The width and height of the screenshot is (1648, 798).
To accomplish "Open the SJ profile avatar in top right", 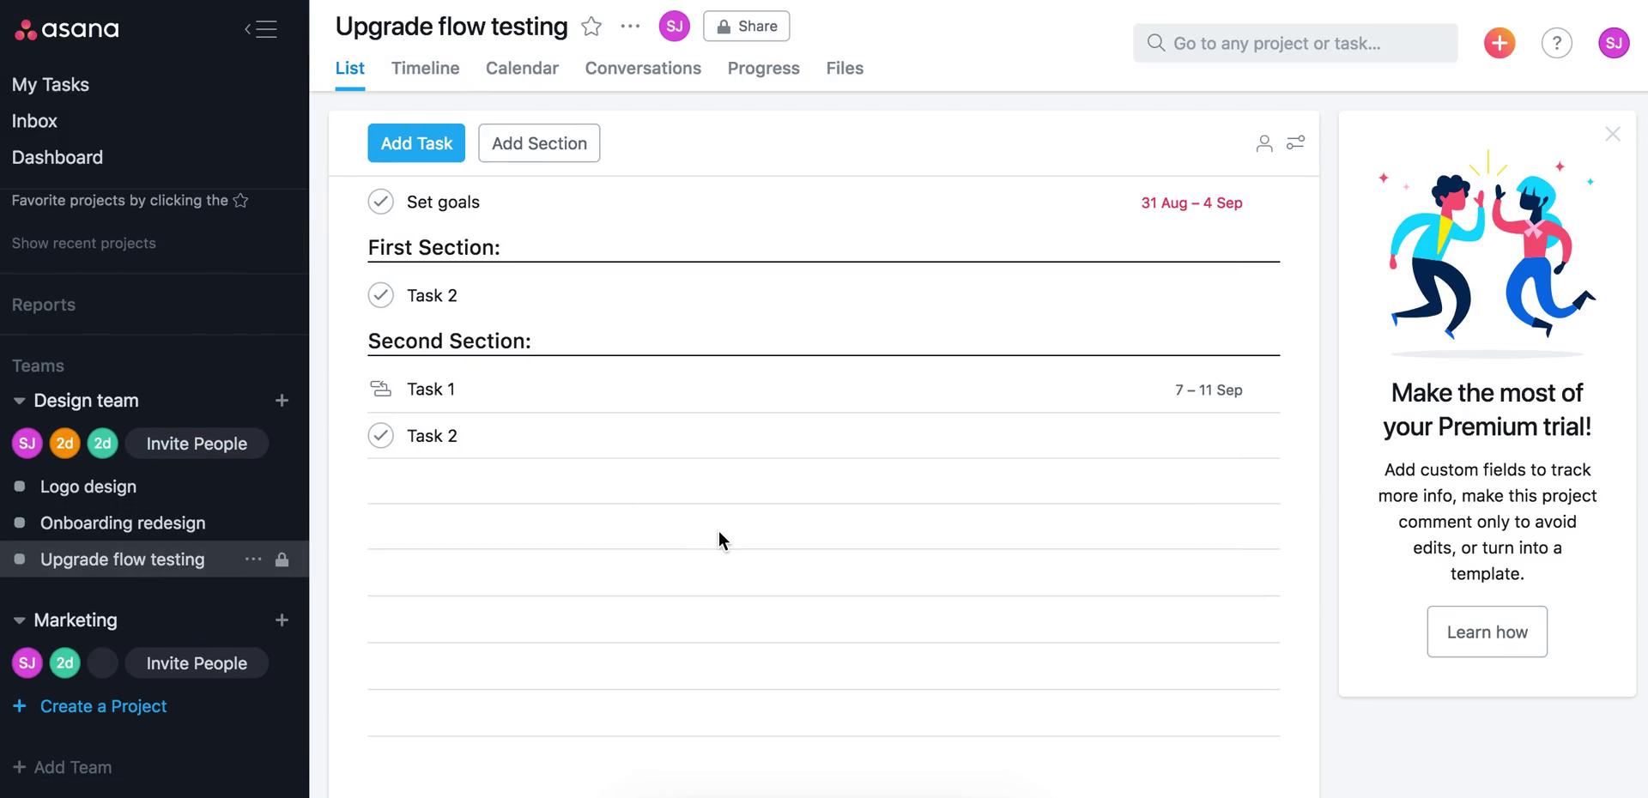I will (x=1614, y=43).
